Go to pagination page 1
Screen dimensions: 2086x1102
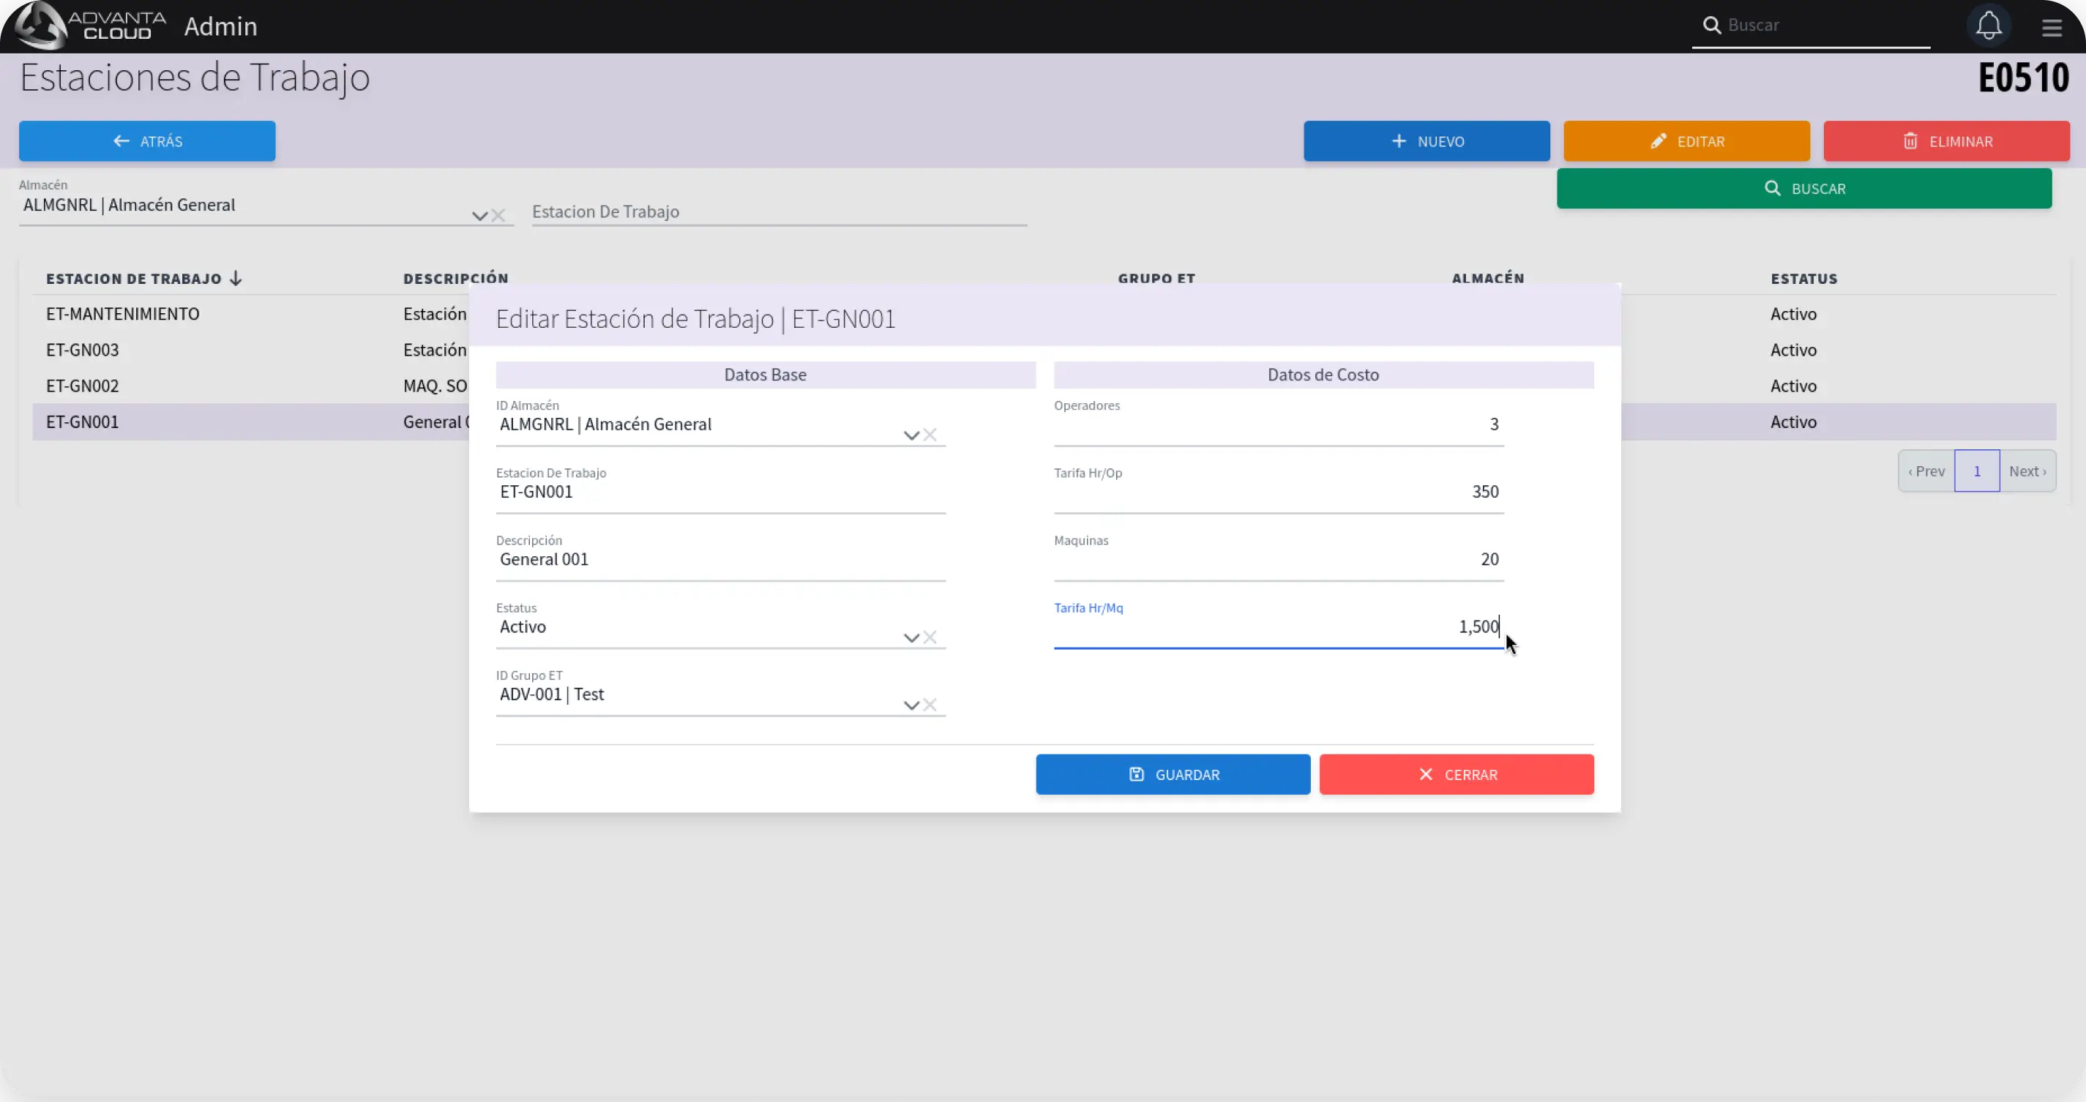1977,471
